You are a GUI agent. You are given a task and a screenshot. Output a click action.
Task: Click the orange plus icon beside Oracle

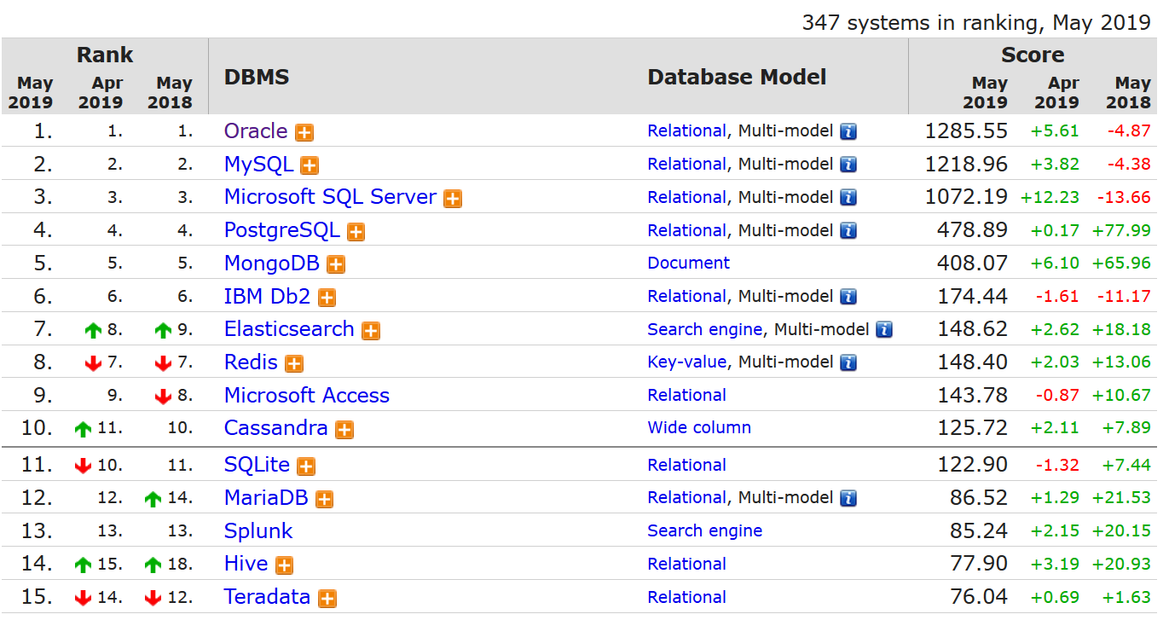click(x=304, y=133)
